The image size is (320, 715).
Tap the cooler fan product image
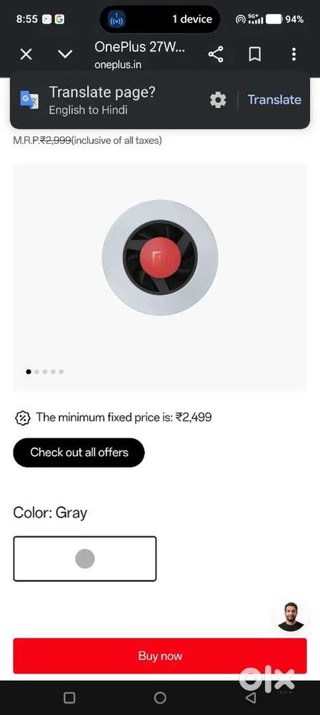pyautogui.click(x=160, y=257)
